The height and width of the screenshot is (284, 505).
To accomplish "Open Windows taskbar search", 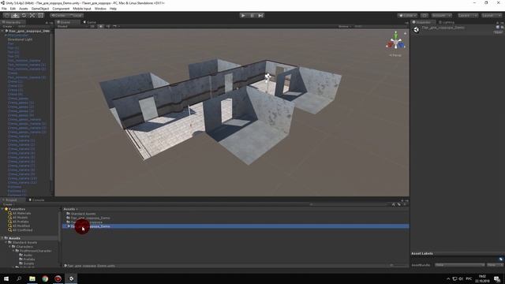I will (19, 278).
